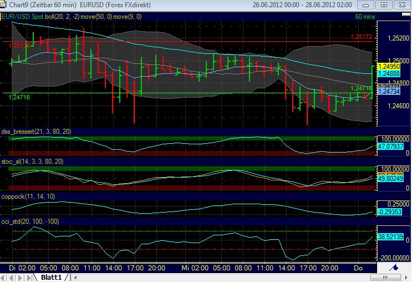The width and height of the screenshot is (412, 282).
Task: Click the Do day label on time axis
Action: point(358,268)
